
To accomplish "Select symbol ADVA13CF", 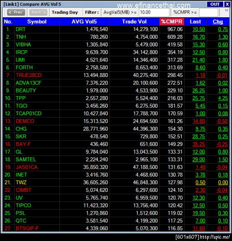I will pyautogui.click(x=29, y=83).
